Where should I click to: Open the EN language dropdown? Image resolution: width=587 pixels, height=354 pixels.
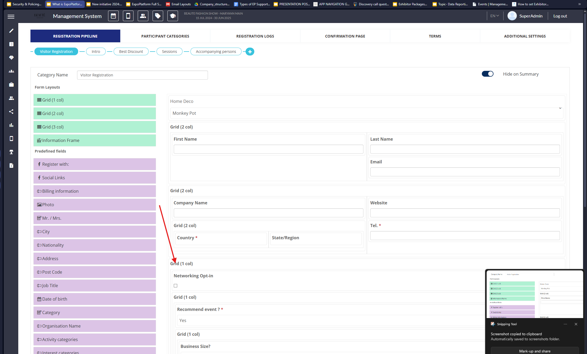click(x=494, y=16)
